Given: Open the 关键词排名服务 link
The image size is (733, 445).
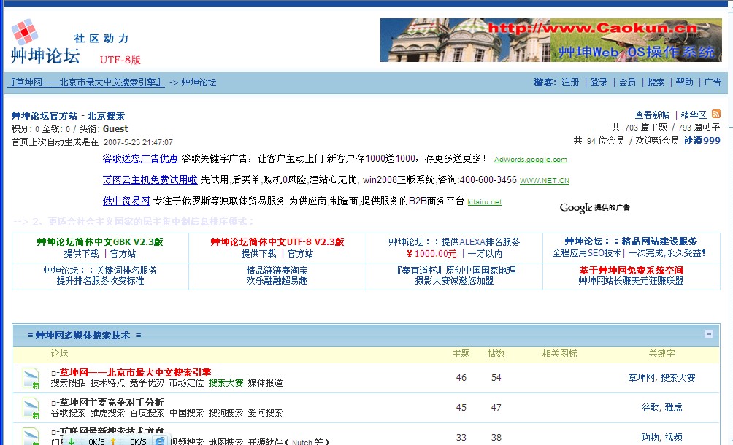Looking at the screenshot, I should (x=126, y=271).
